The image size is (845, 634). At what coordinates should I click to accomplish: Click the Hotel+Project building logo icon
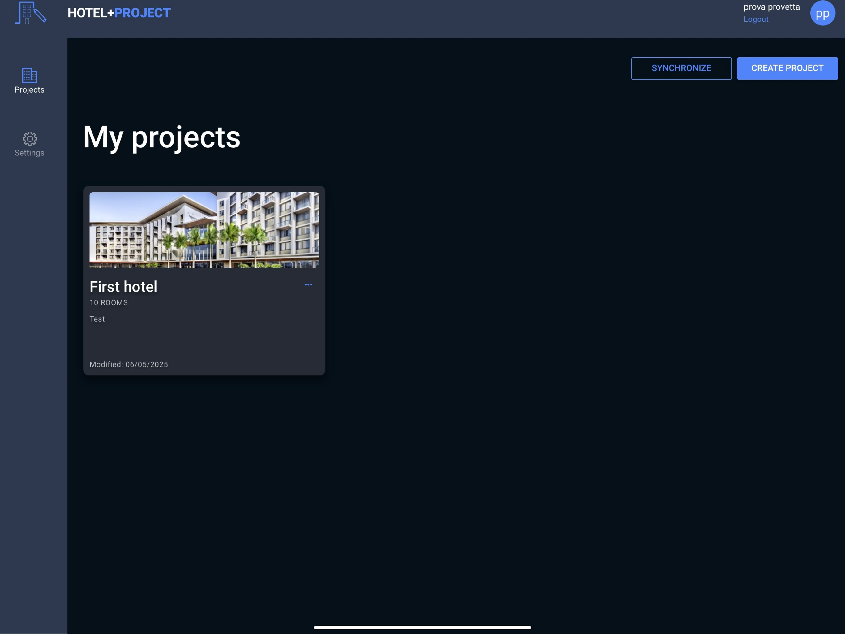[x=31, y=13]
